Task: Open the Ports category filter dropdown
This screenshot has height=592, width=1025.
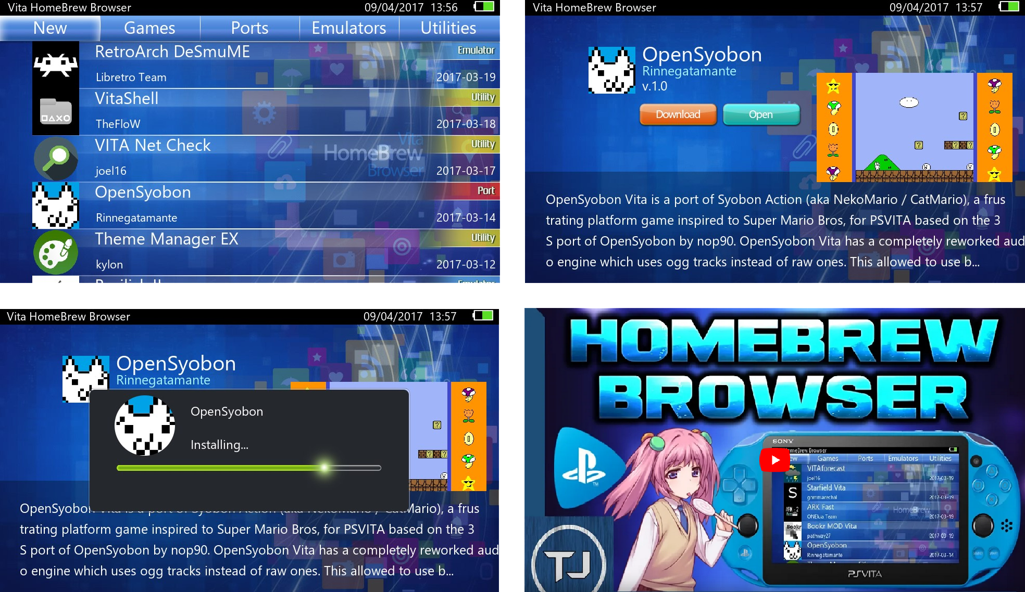Action: [x=249, y=28]
